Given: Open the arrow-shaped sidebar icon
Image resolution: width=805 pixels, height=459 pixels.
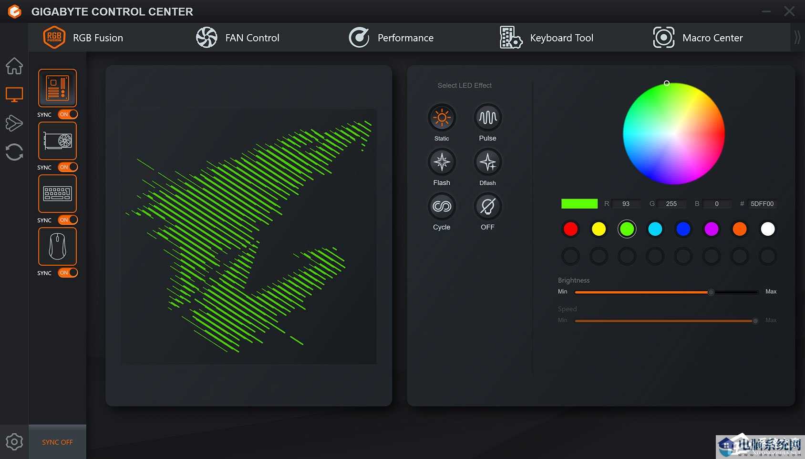Looking at the screenshot, I should tap(14, 123).
